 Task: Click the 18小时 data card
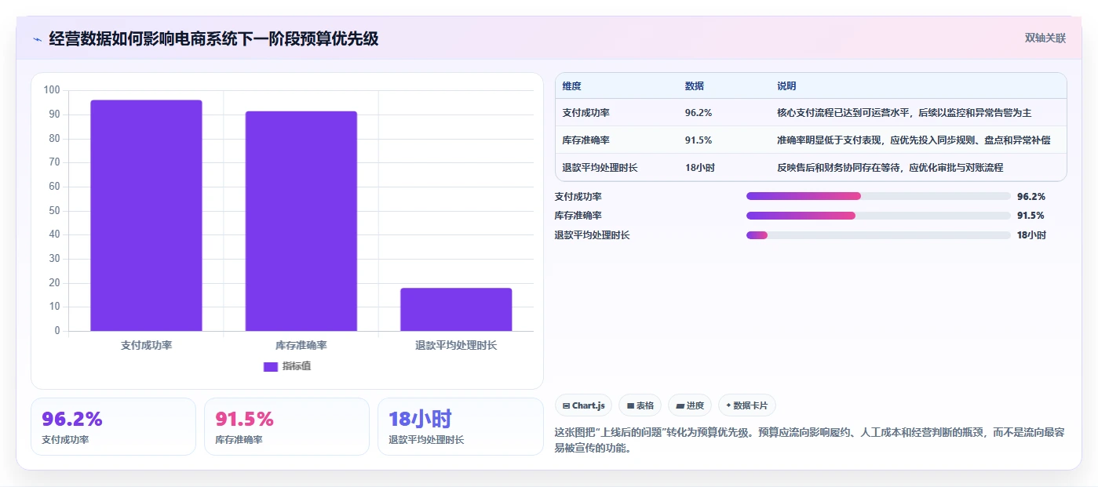click(x=460, y=427)
